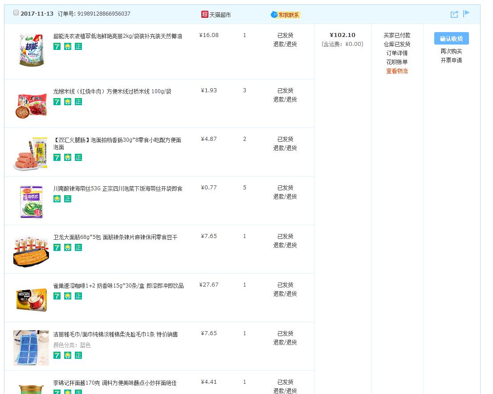Open the 李锦记拌面酱 product title

pos(115,383)
